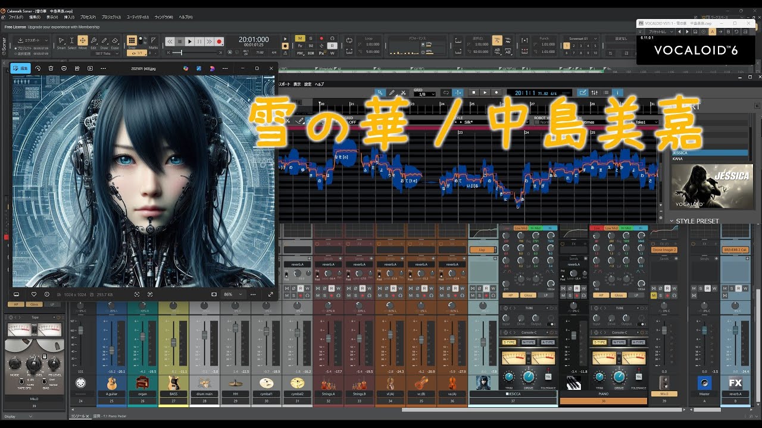Start recording in Cakewalk transport

(219, 42)
